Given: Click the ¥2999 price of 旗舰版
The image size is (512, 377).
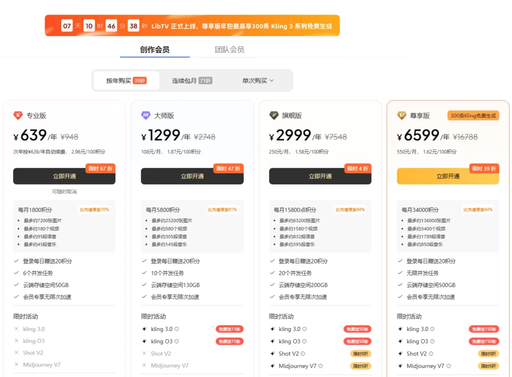Looking at the screenshot, I should point(290,135).
